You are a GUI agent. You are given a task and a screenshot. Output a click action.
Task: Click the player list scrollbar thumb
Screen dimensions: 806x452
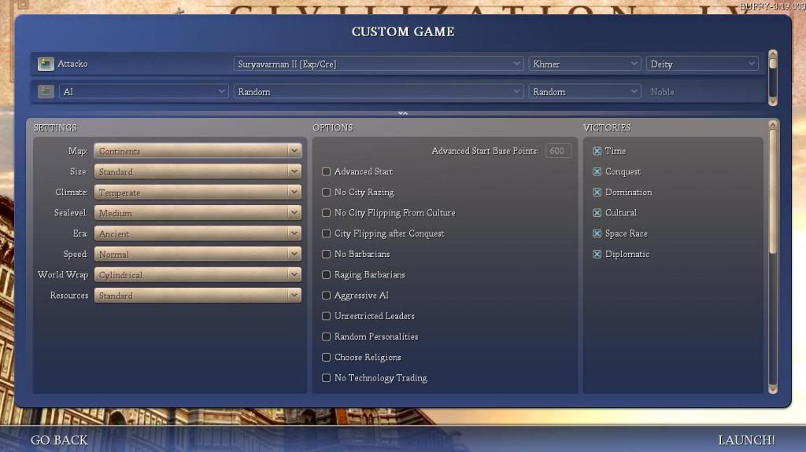773,64
